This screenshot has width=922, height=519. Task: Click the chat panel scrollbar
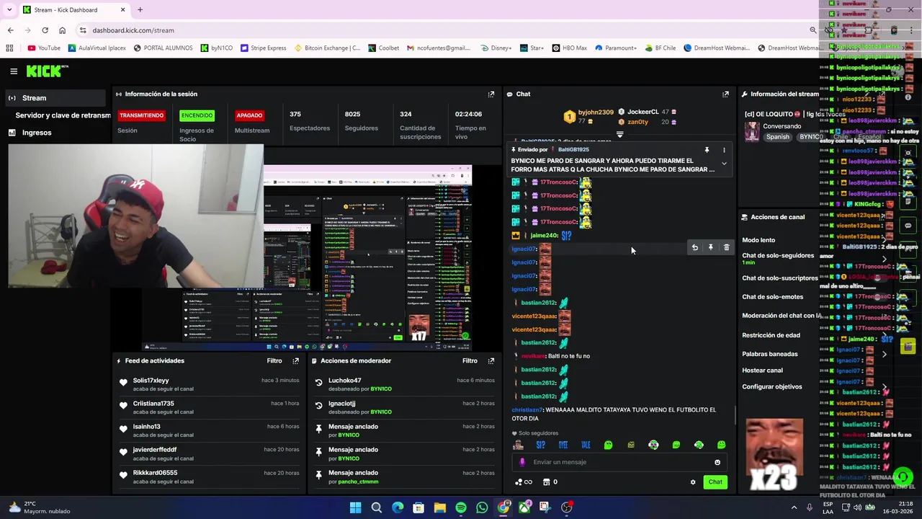(735, 415)
